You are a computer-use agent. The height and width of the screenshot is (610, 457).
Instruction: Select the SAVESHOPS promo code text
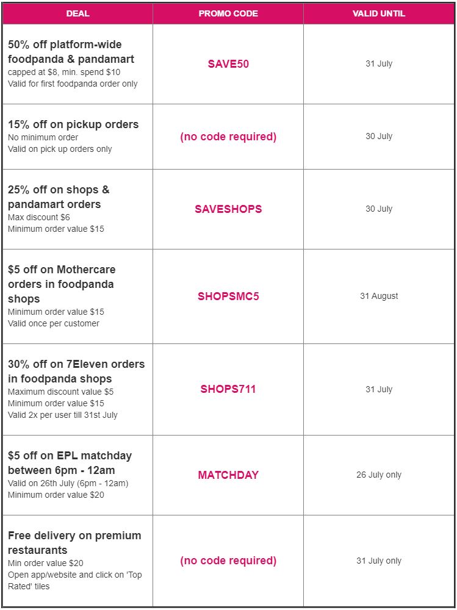coord(228,209)
